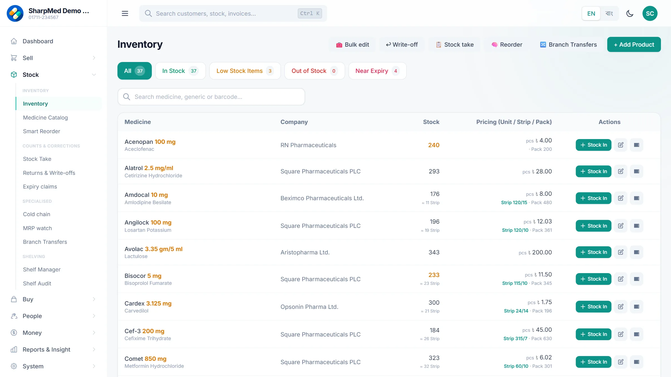Click barcode icon for Comet
Screen dimensions: 671x377
(x=637, y=362)
